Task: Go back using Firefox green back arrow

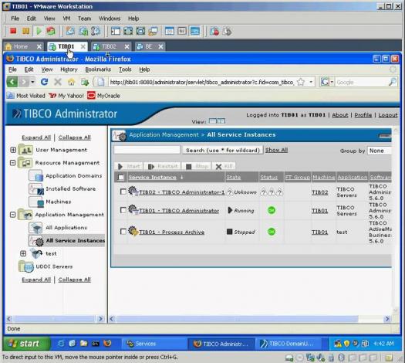Action: point(12,82)
